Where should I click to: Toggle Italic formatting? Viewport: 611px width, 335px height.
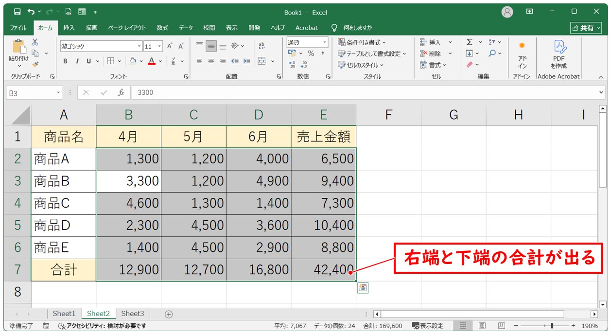click(x=77, y=61)
